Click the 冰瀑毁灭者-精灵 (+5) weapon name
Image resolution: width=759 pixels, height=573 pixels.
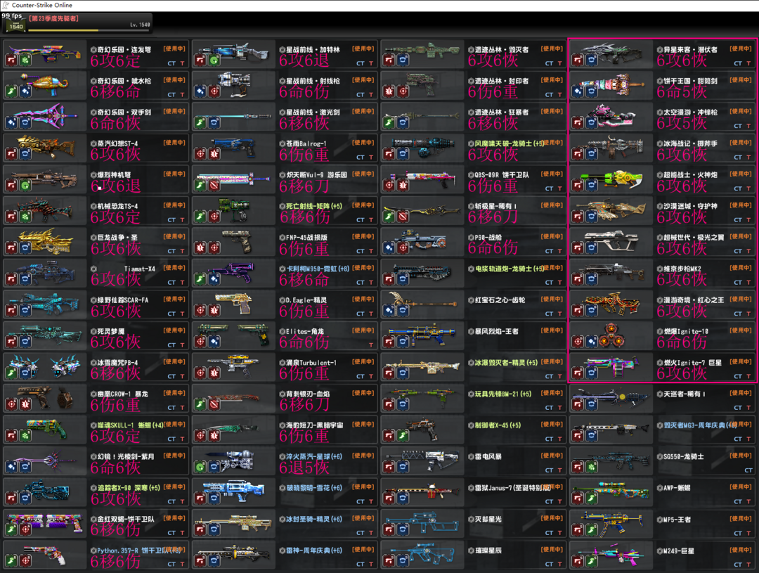pos(506,363)
